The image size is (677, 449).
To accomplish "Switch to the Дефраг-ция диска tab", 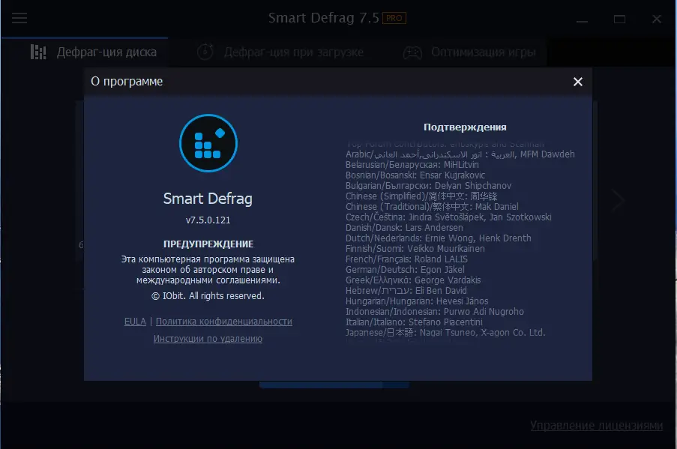I will coord(105,52).
